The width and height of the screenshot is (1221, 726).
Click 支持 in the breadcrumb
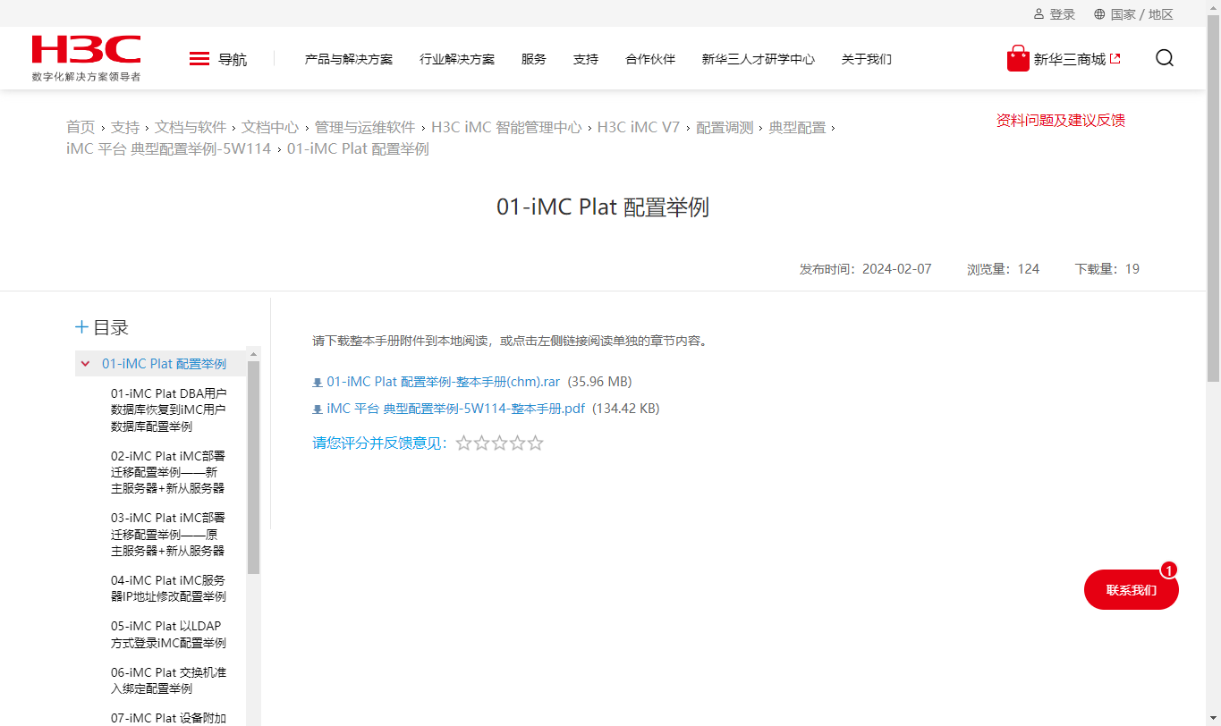tap(125, 127)
